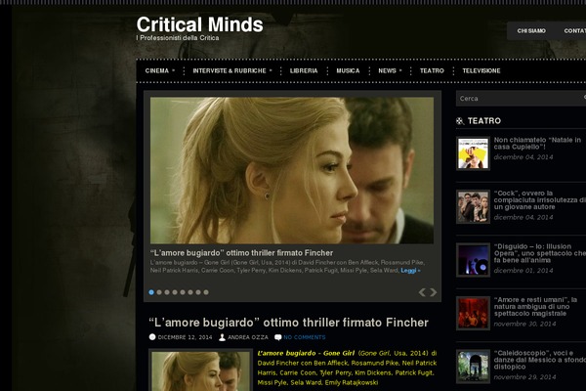Select the second slider pagination dot
This screenshot has width=586, height=391.
pyautogui.click(x=159, y=292)
